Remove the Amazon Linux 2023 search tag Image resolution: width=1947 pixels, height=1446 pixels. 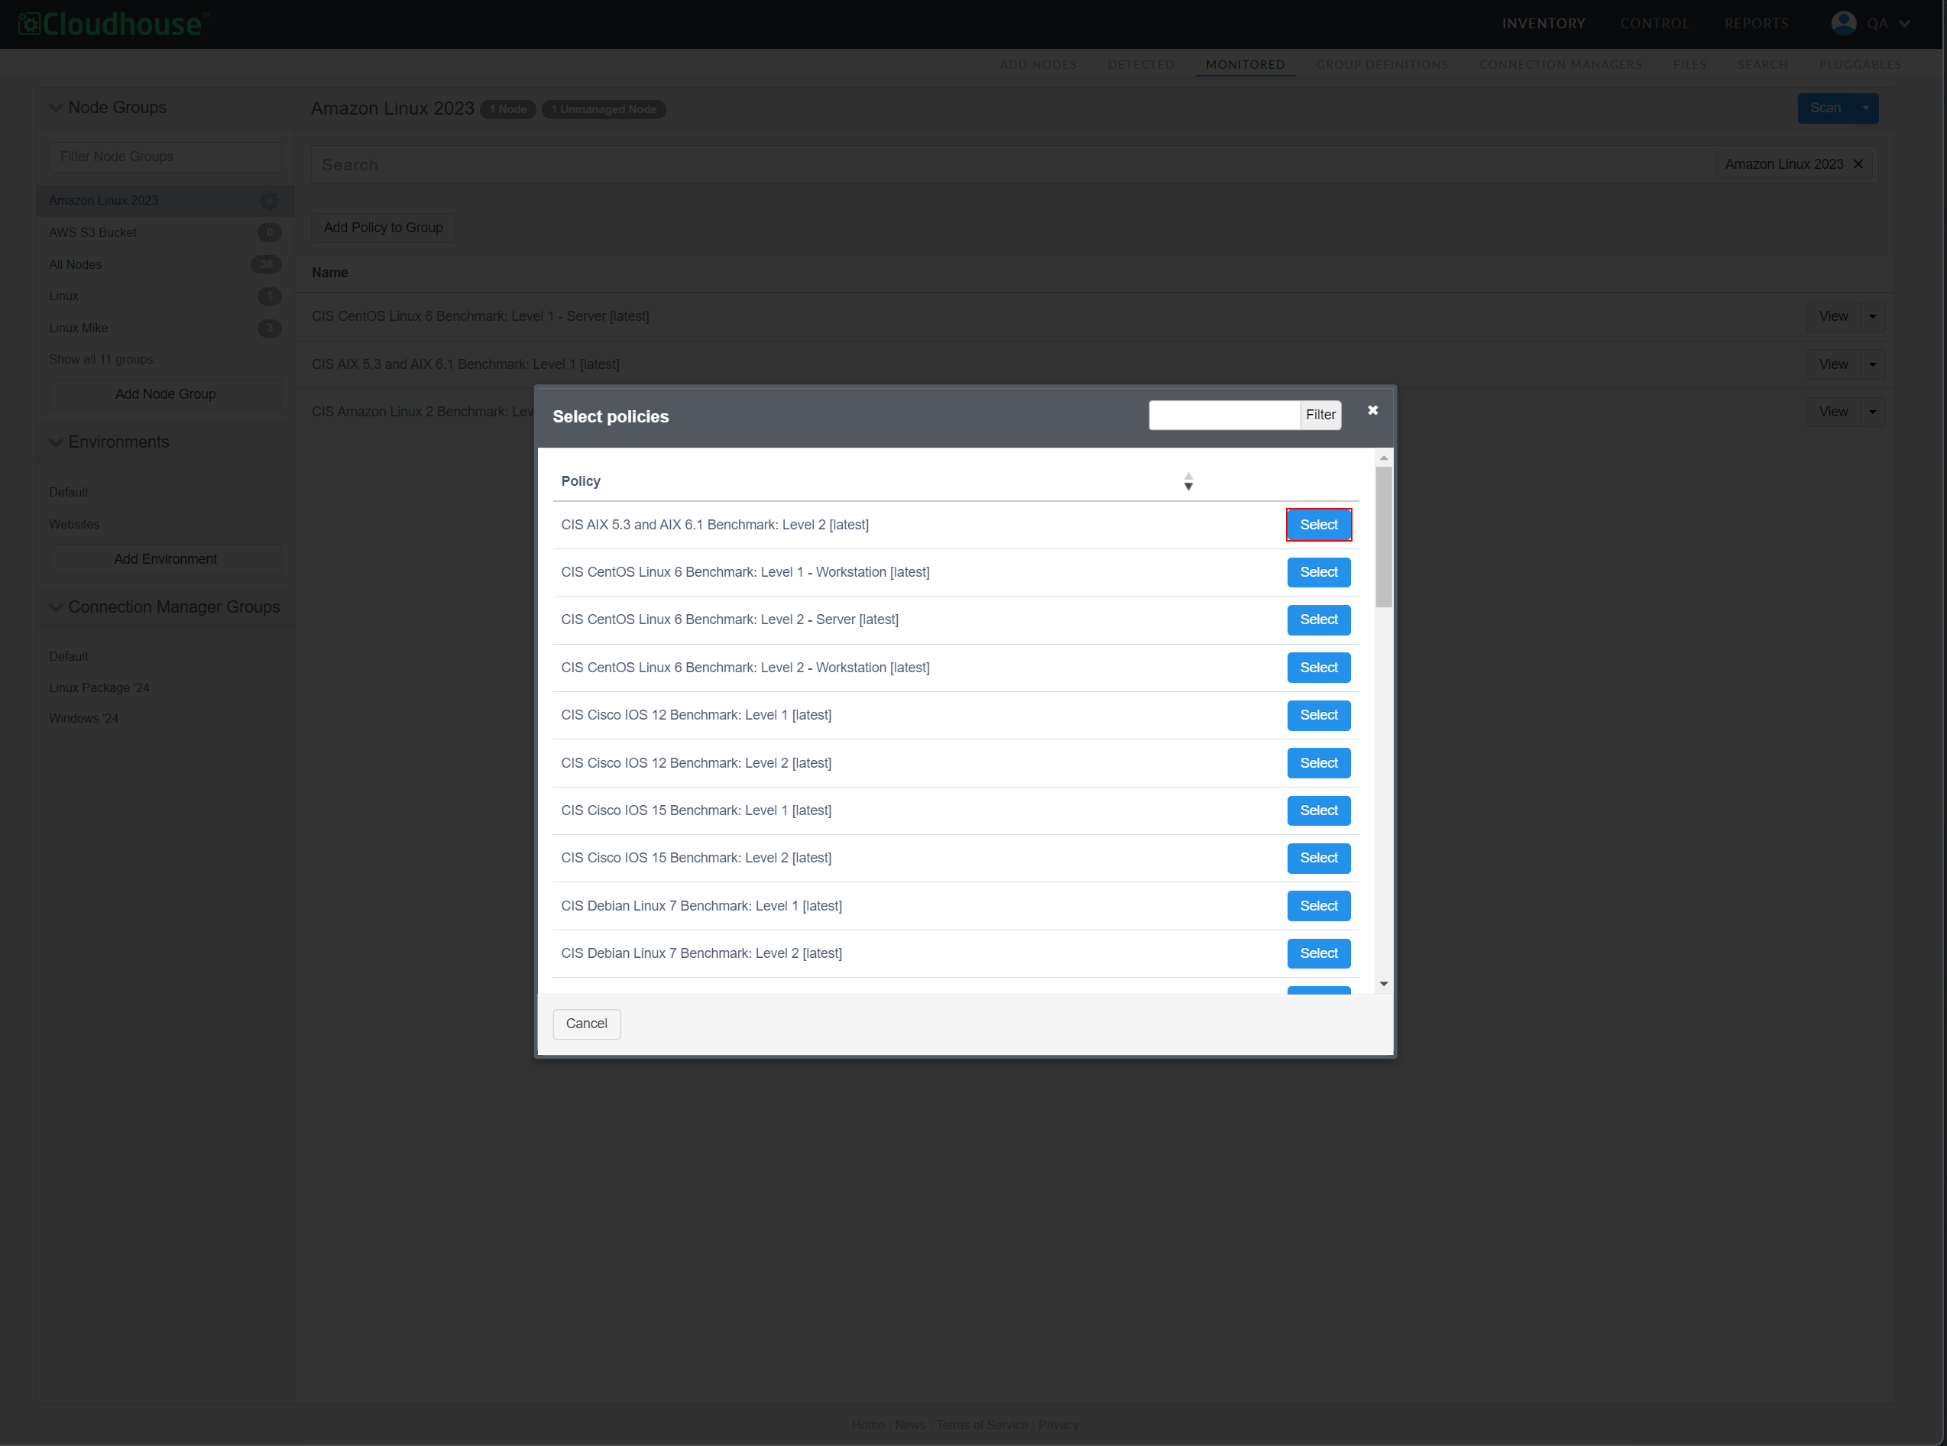(1858, 164)
